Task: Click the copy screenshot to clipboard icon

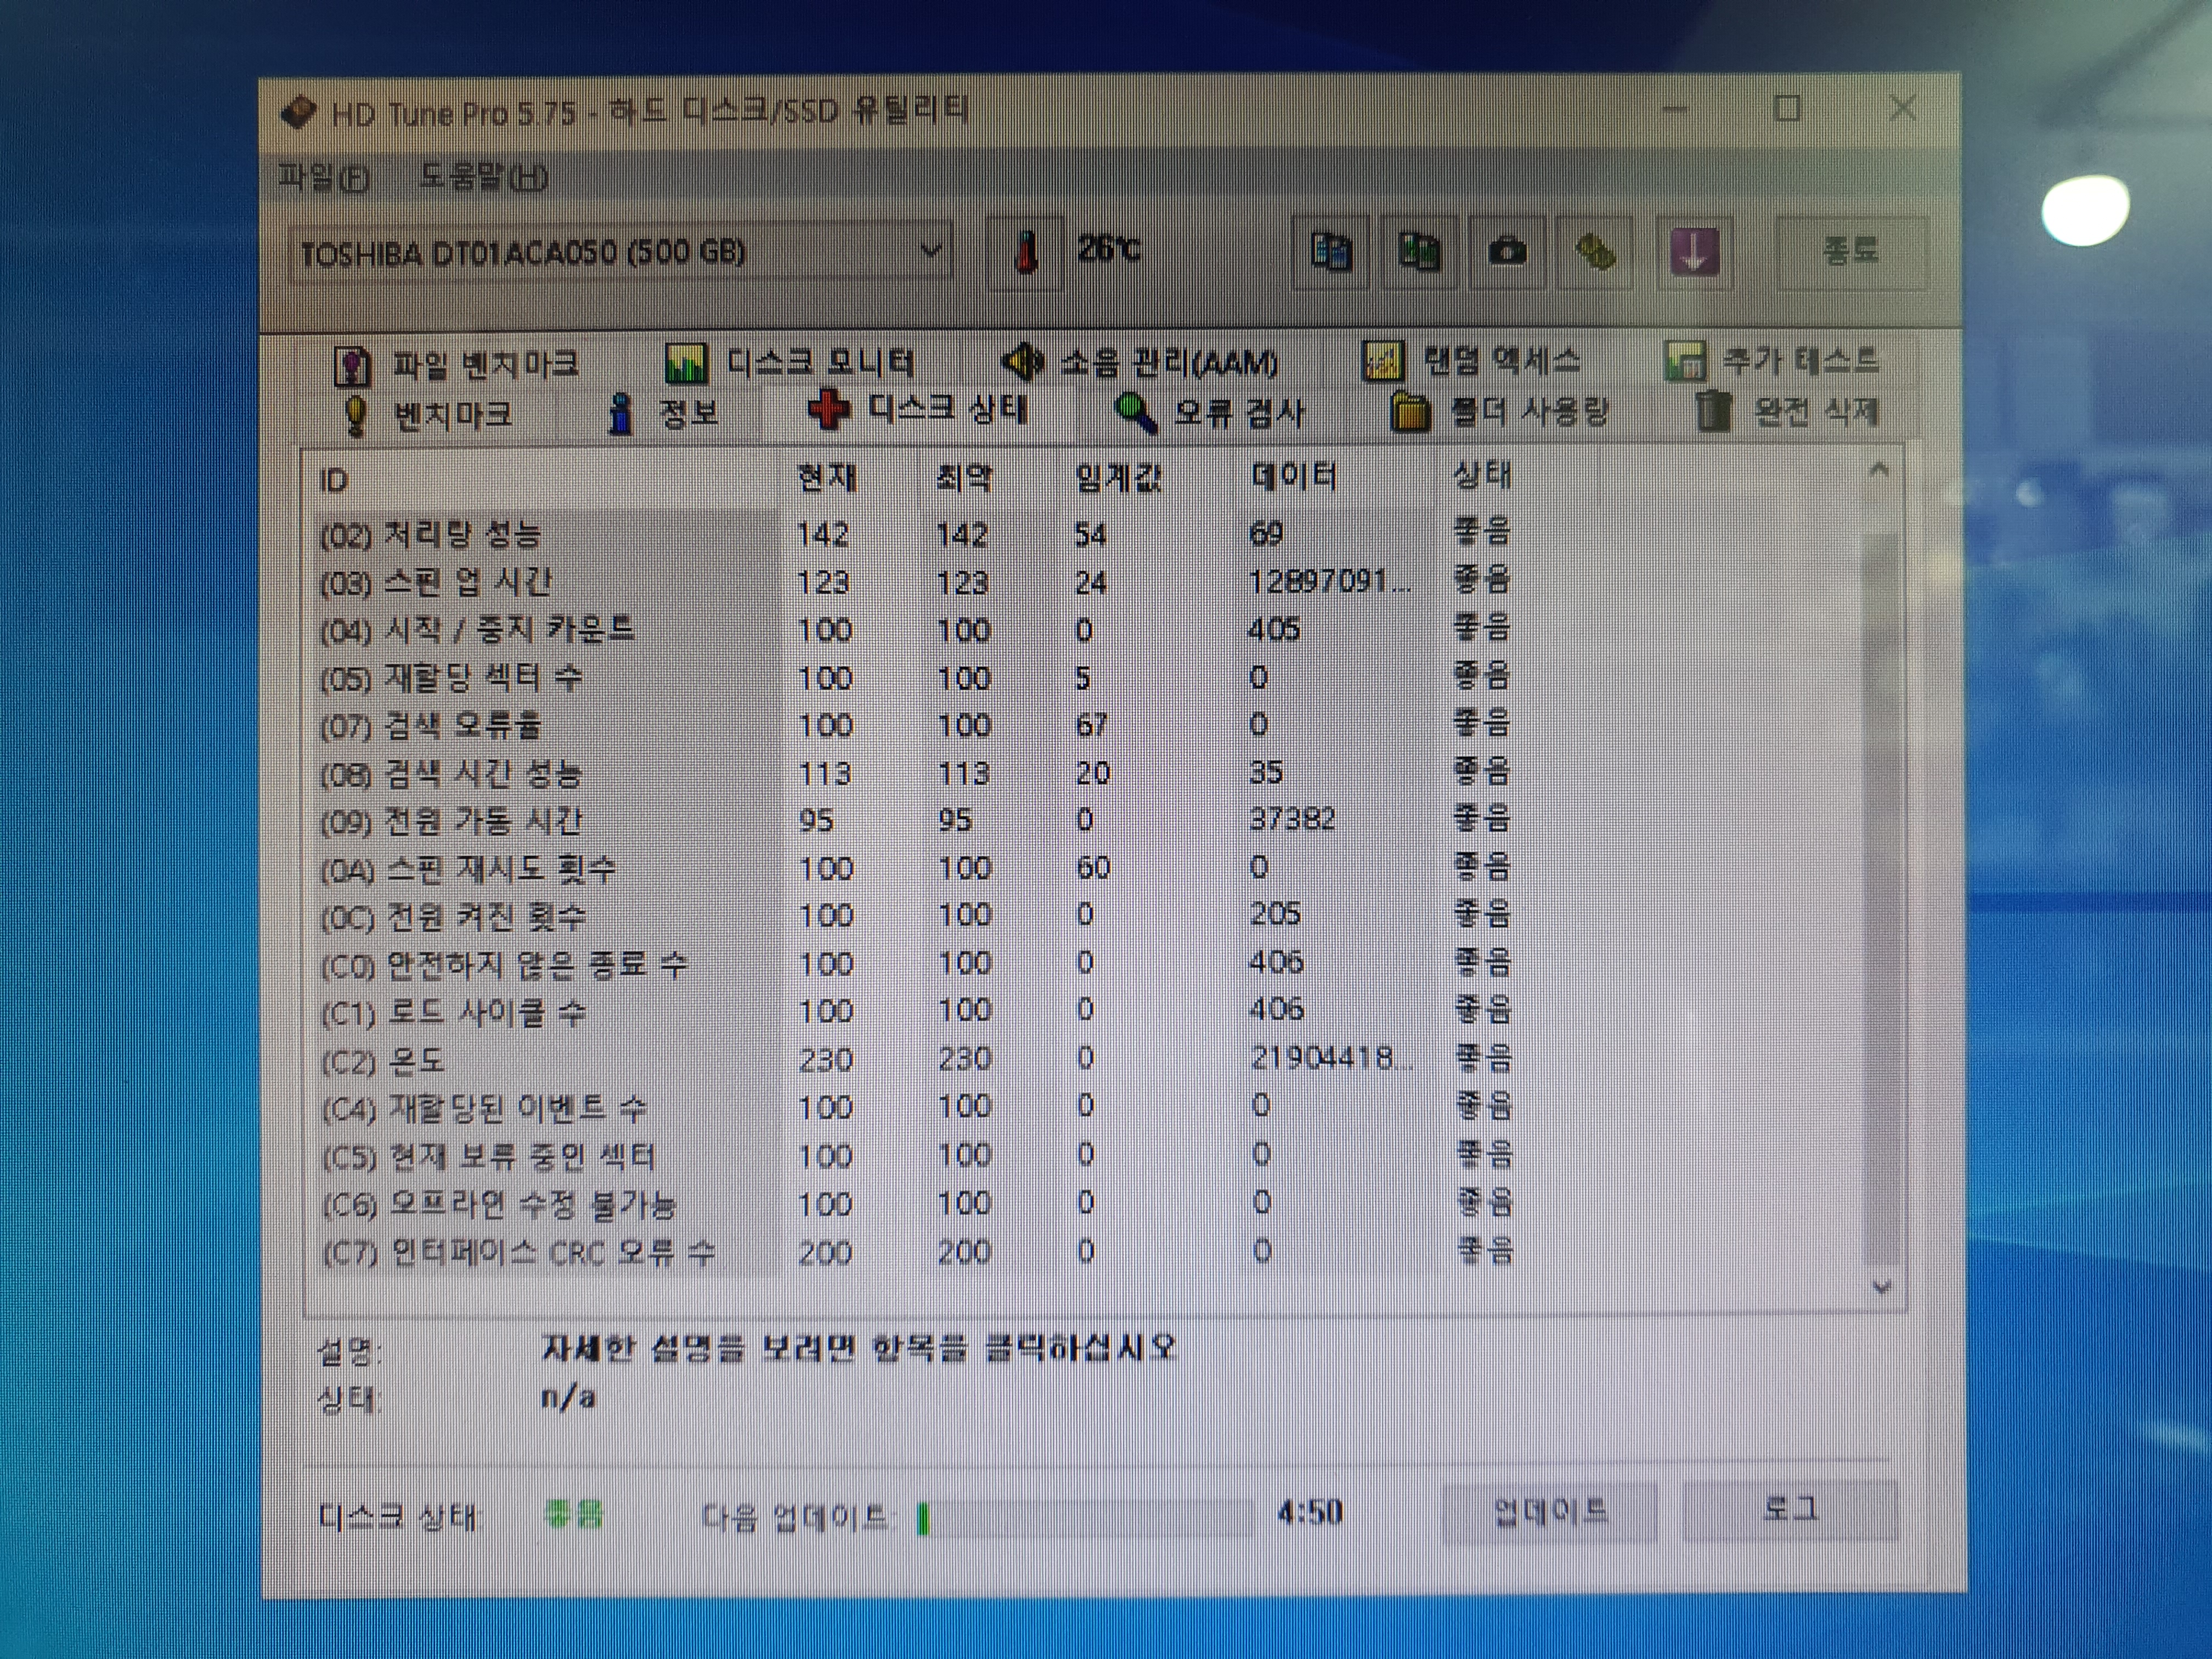Action: click(x=1418, y=252)
